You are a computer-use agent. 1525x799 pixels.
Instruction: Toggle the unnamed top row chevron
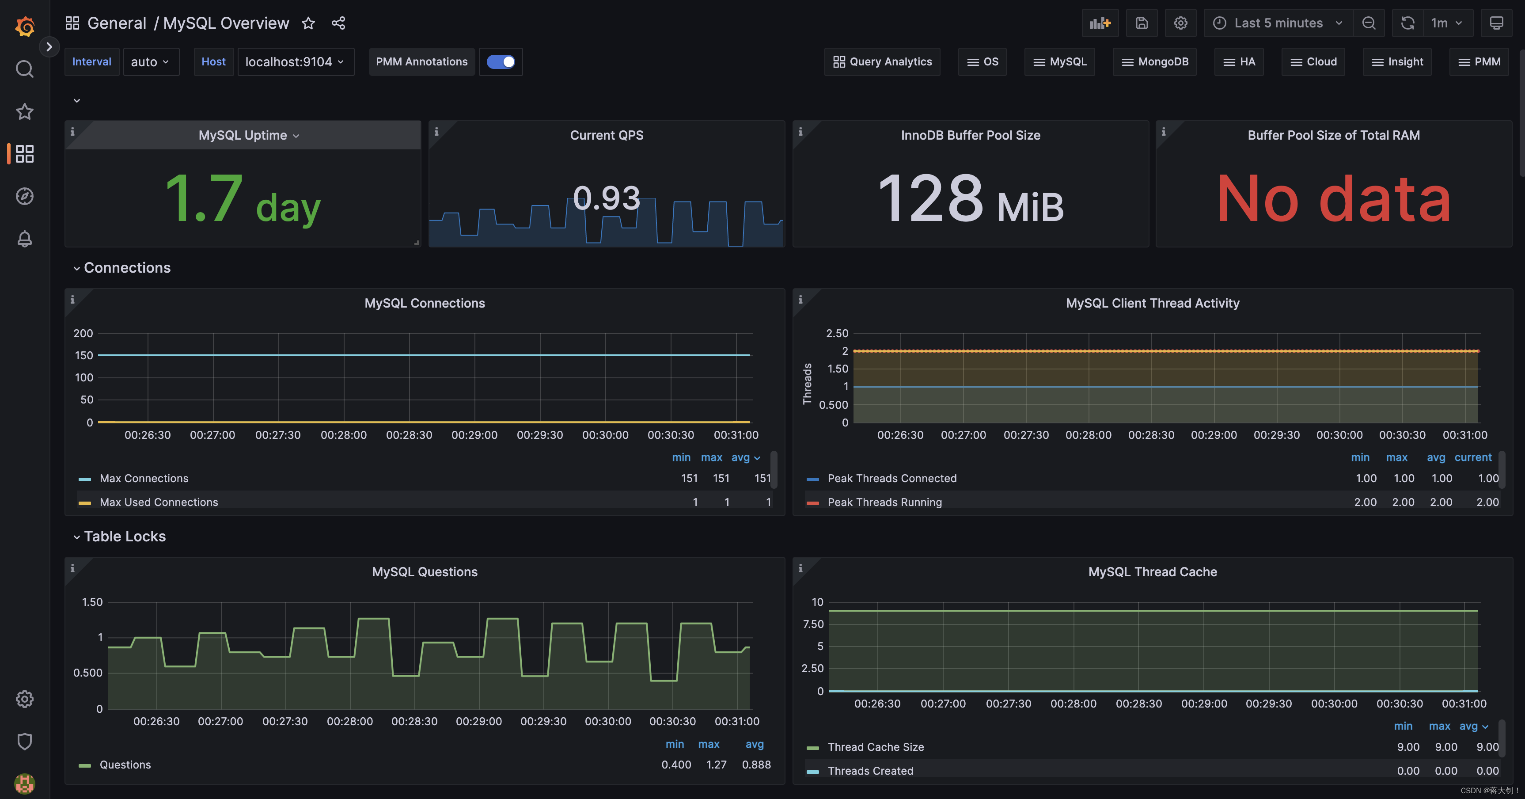(77, 101)
